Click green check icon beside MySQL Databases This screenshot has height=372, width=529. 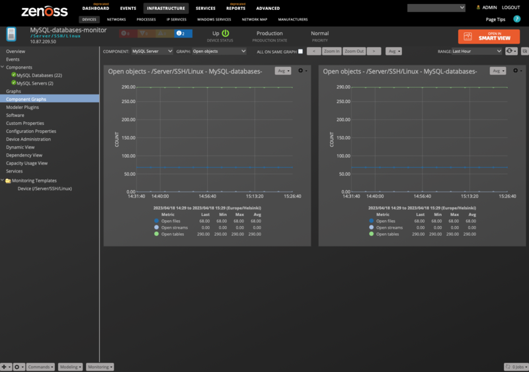point(13,75)
